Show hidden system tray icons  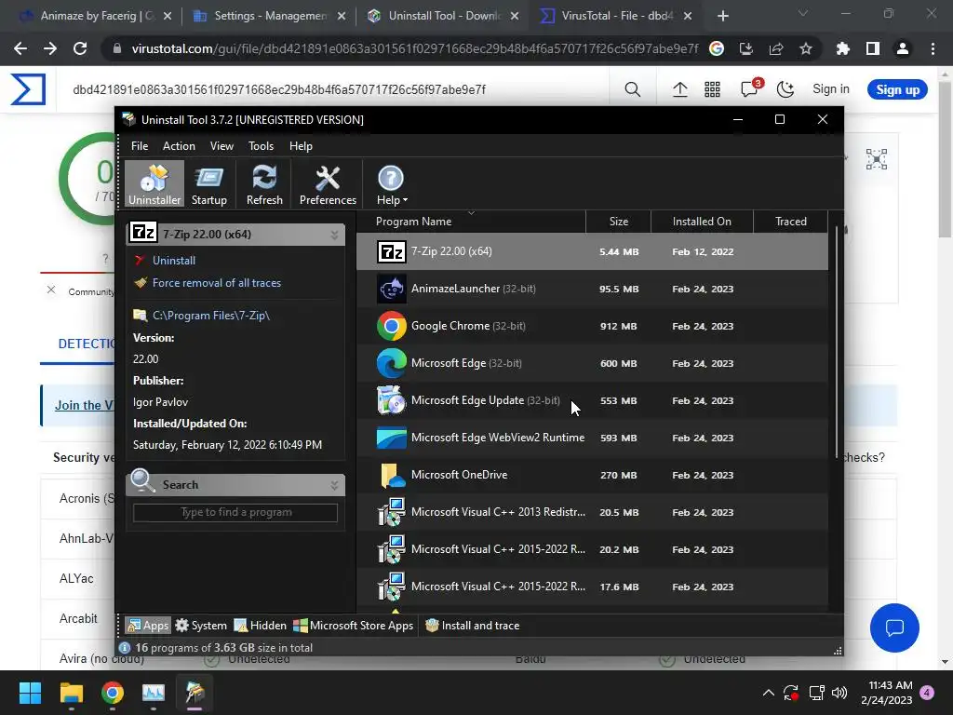(x=768, y=693)
